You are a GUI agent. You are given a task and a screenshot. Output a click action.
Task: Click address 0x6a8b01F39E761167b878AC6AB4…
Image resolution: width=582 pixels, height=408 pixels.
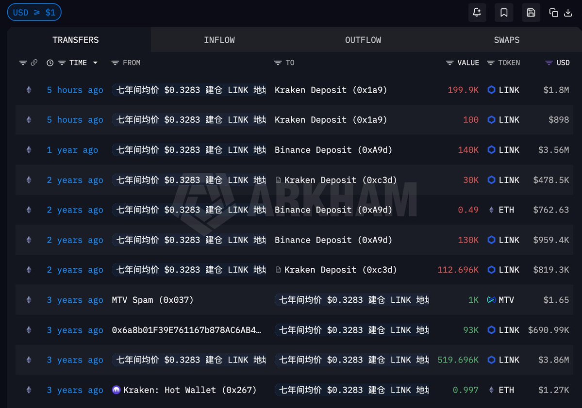coord(186,330)
